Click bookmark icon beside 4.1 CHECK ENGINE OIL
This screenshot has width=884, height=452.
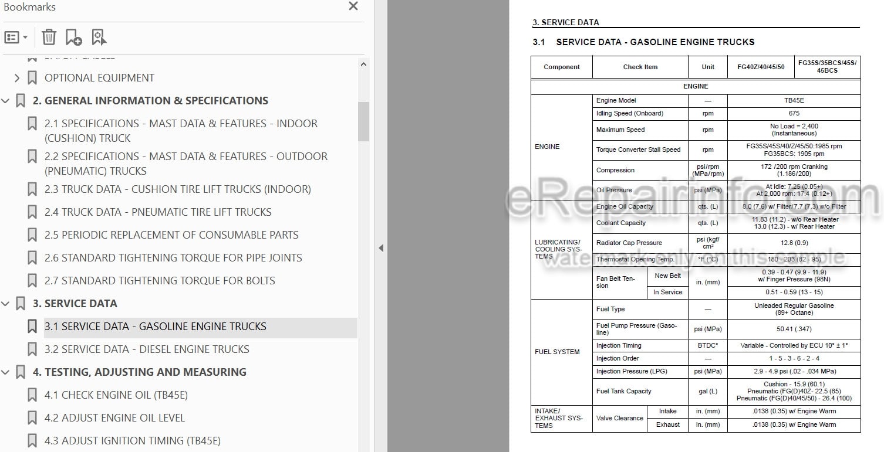click(32, 395)
